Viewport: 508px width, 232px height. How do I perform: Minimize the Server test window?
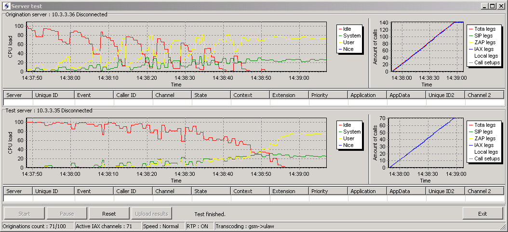coord(485,6)
